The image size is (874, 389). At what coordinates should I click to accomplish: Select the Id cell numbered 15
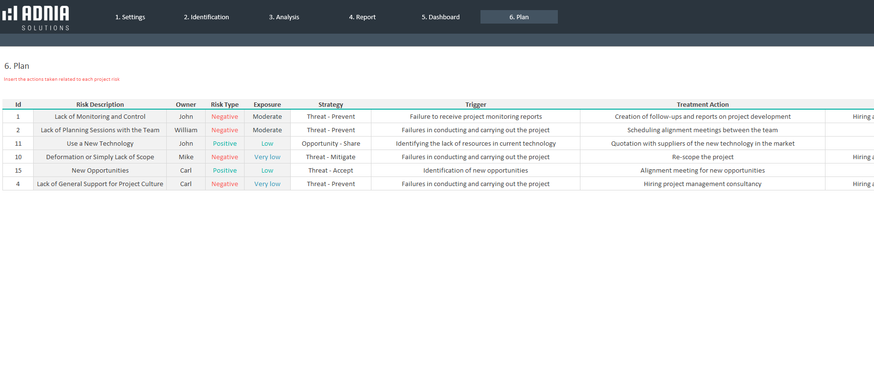(18, 170)
